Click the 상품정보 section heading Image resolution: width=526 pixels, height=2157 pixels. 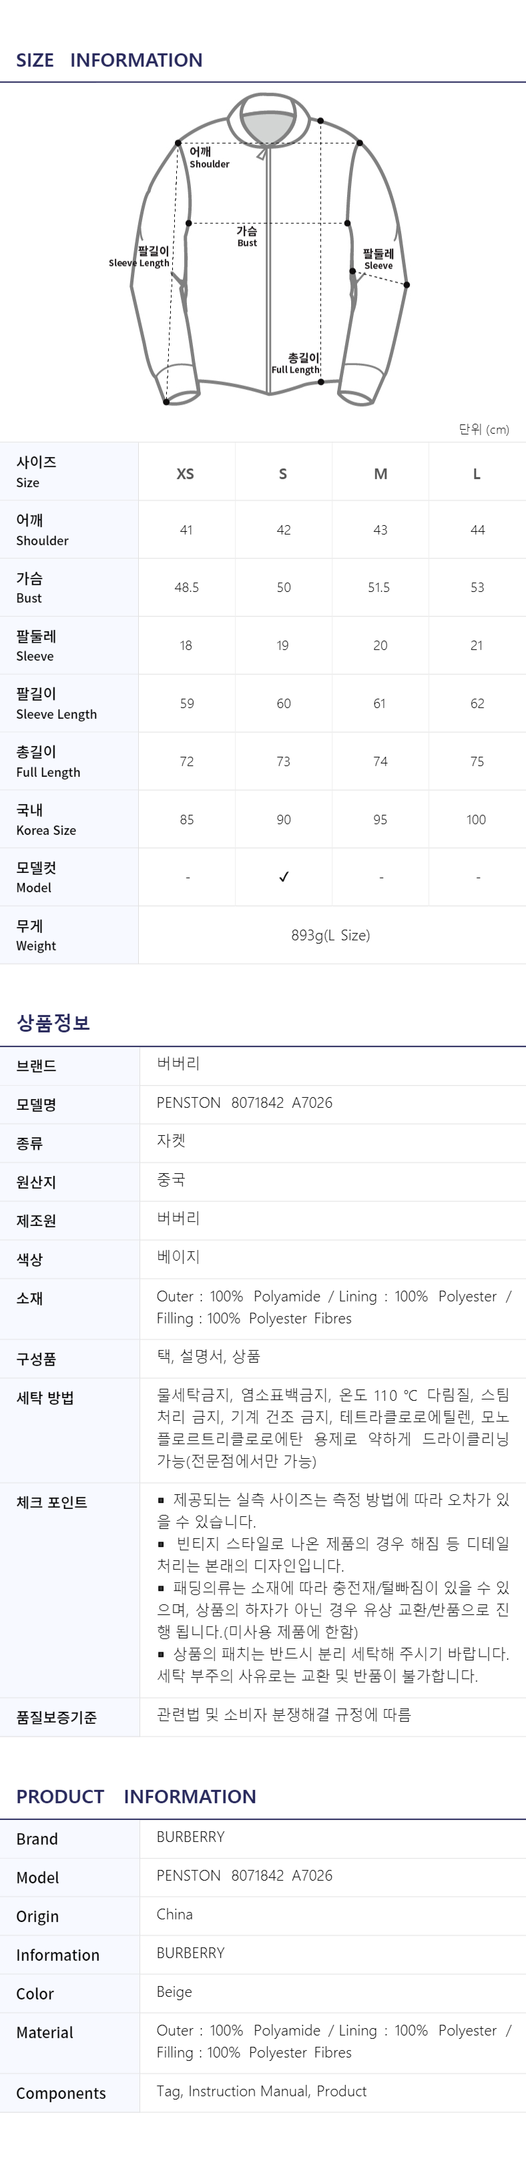pyautogui.click(x=53, y=1022)
